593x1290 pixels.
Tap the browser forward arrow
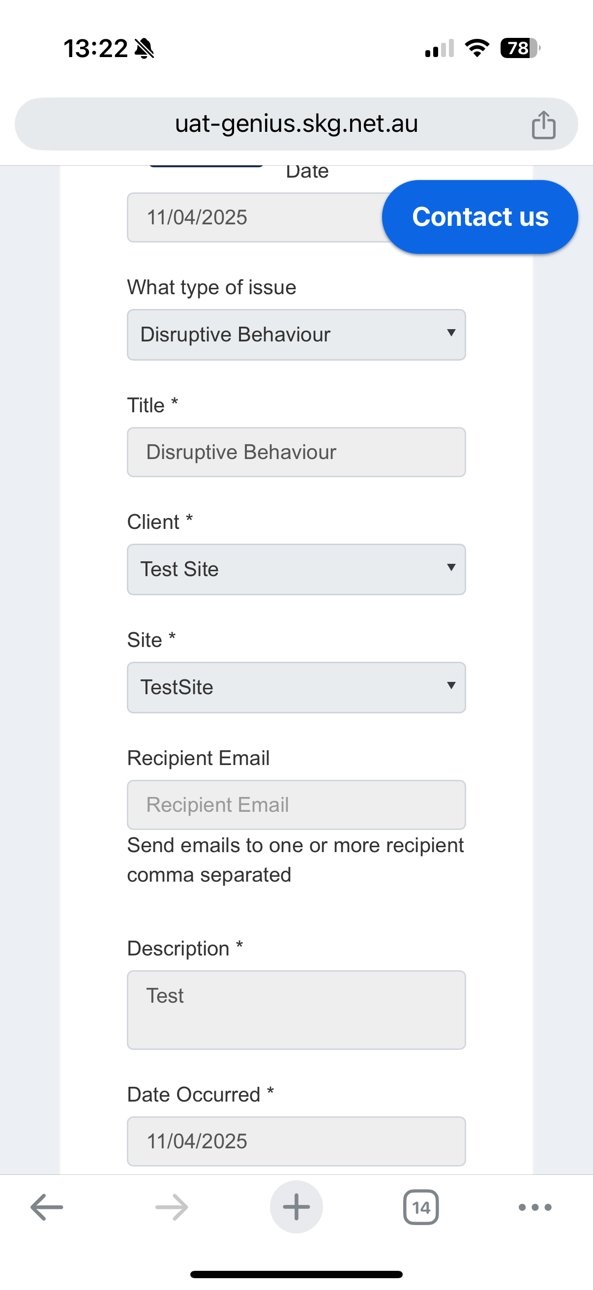pyautogui.click(x=172, y=1207)
